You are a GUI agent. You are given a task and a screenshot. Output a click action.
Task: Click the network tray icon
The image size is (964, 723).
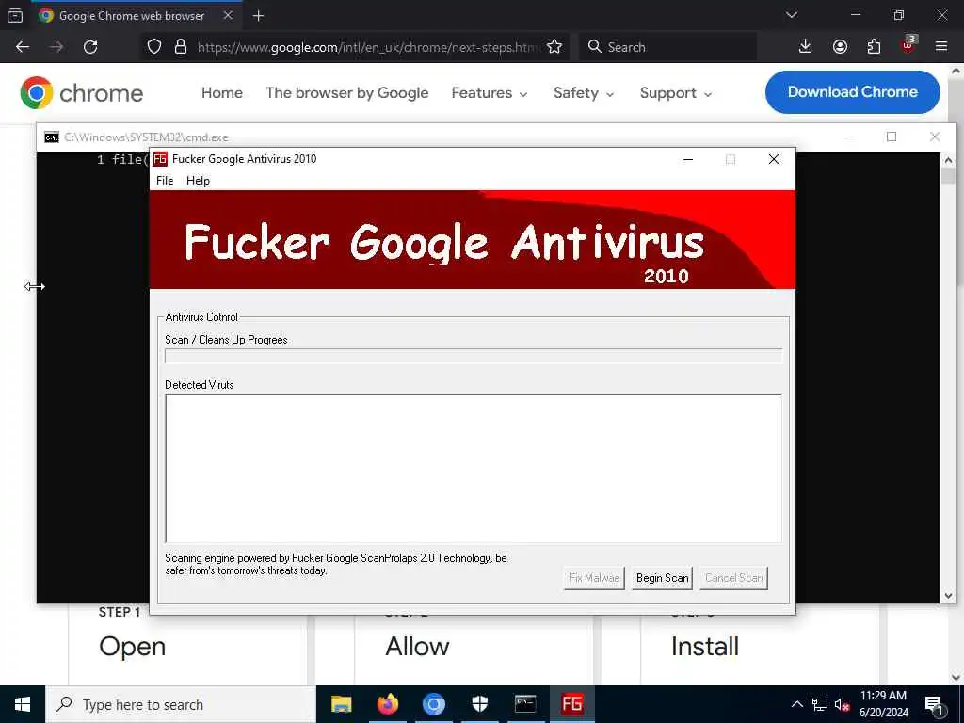tap(820, 704)
